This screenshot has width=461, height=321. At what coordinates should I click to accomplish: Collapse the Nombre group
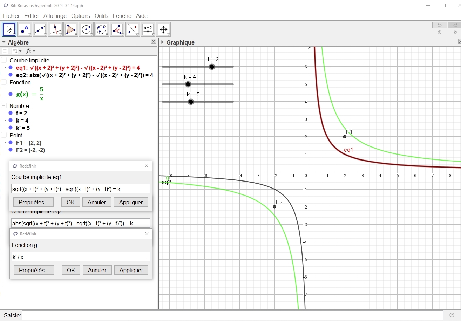click(4, 106)
